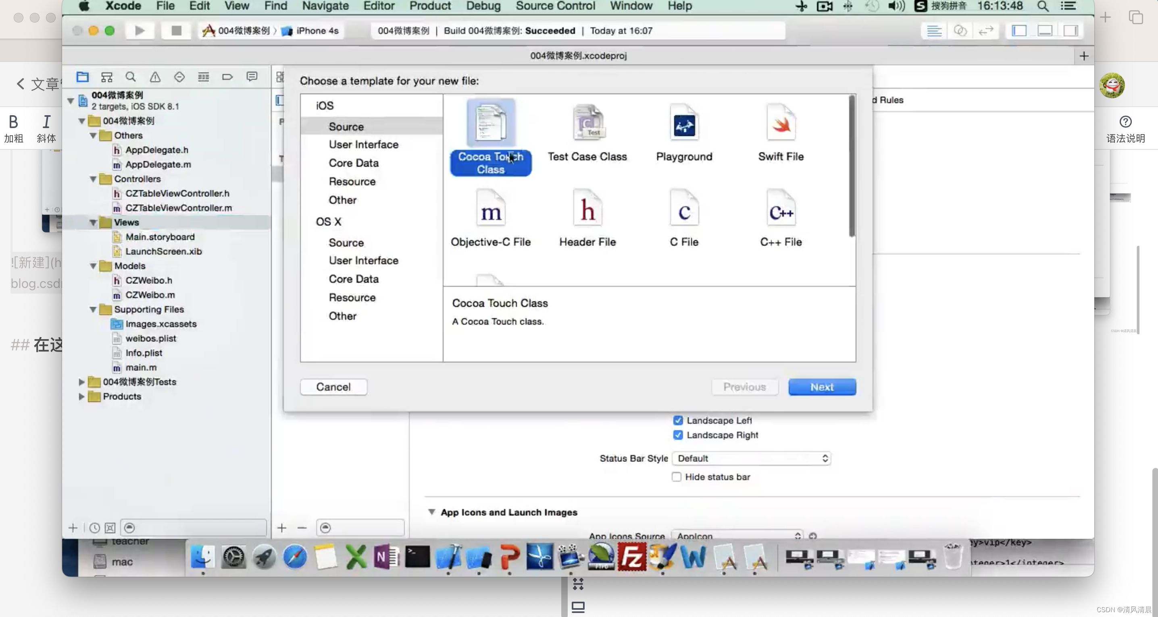The image size is (1158, 617).
Task: Switch to Standard editor layout
Action: point(934,31)
